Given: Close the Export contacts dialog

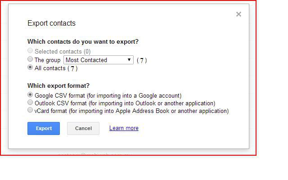Looking at the screenshot, I should 238,14.
